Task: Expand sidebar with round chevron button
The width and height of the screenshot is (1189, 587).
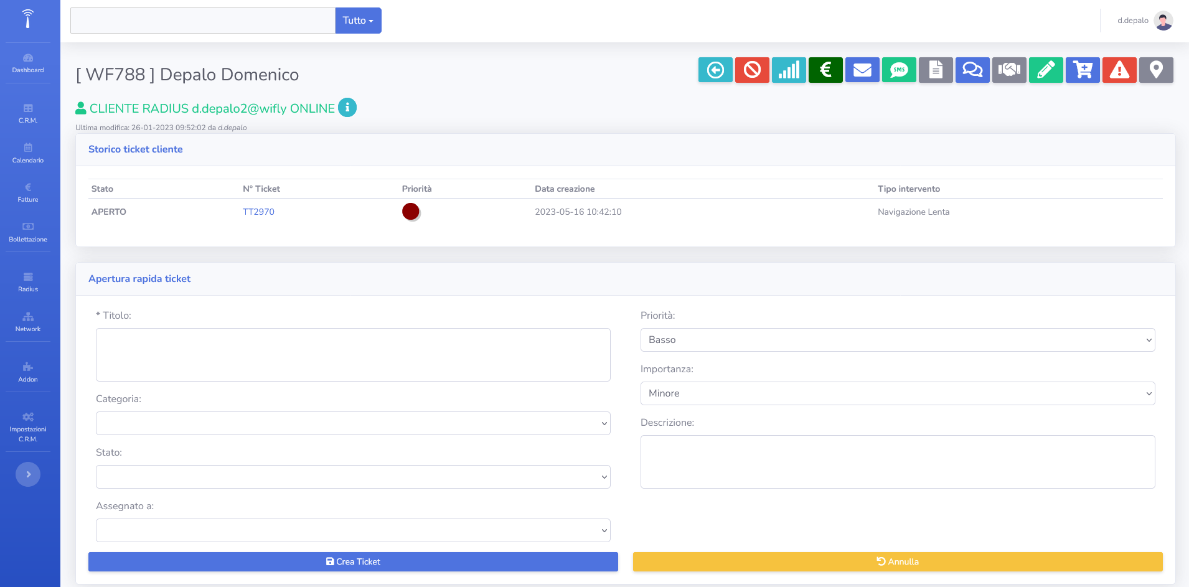Action: pyautogui.click(x=28, y=474)
